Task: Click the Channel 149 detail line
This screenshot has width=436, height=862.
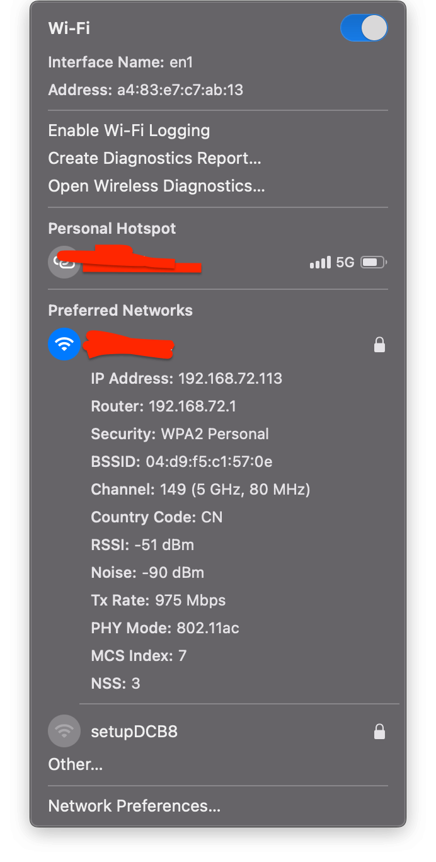Action: pyautogui.click(x=200, y=490)
